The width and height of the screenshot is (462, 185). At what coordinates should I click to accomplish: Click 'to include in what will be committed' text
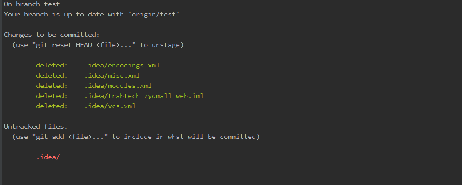pos(185,137)
